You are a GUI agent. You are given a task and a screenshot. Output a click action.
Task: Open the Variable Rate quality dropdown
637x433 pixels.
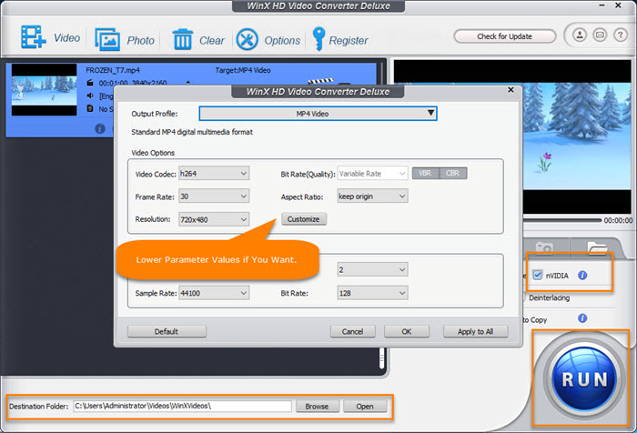(x=372, y=174)
